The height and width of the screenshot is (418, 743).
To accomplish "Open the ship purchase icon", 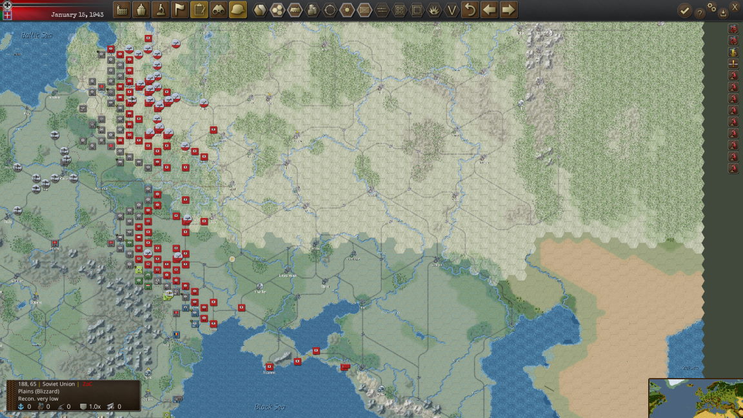I will point(141,10).
